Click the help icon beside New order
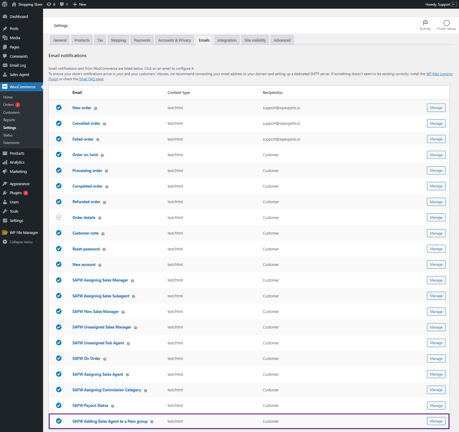The width and height of the screenshot is (459, 432). pyautogui.click(x=95, y=108)
